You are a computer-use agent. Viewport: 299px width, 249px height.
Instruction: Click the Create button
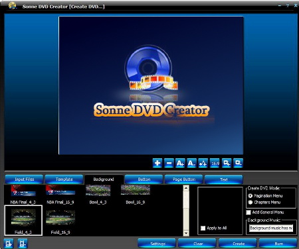click(239, 244)
